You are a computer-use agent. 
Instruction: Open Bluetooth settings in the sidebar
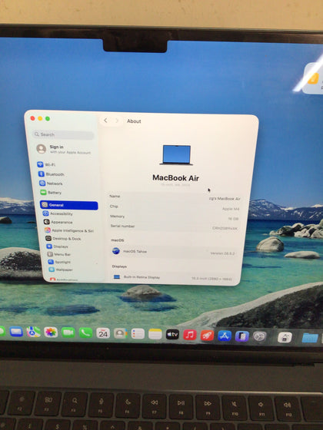pos(51,174)
